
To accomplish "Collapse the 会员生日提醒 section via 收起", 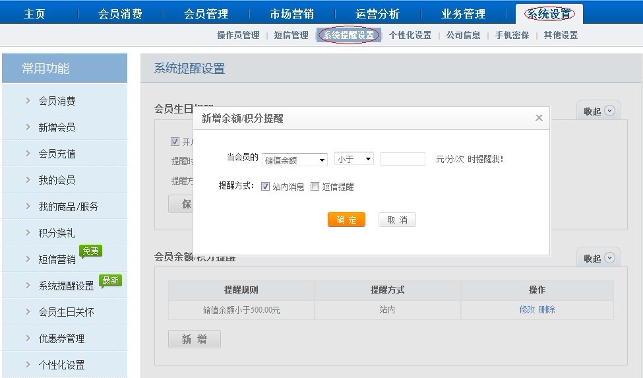I will coord(599,111).
